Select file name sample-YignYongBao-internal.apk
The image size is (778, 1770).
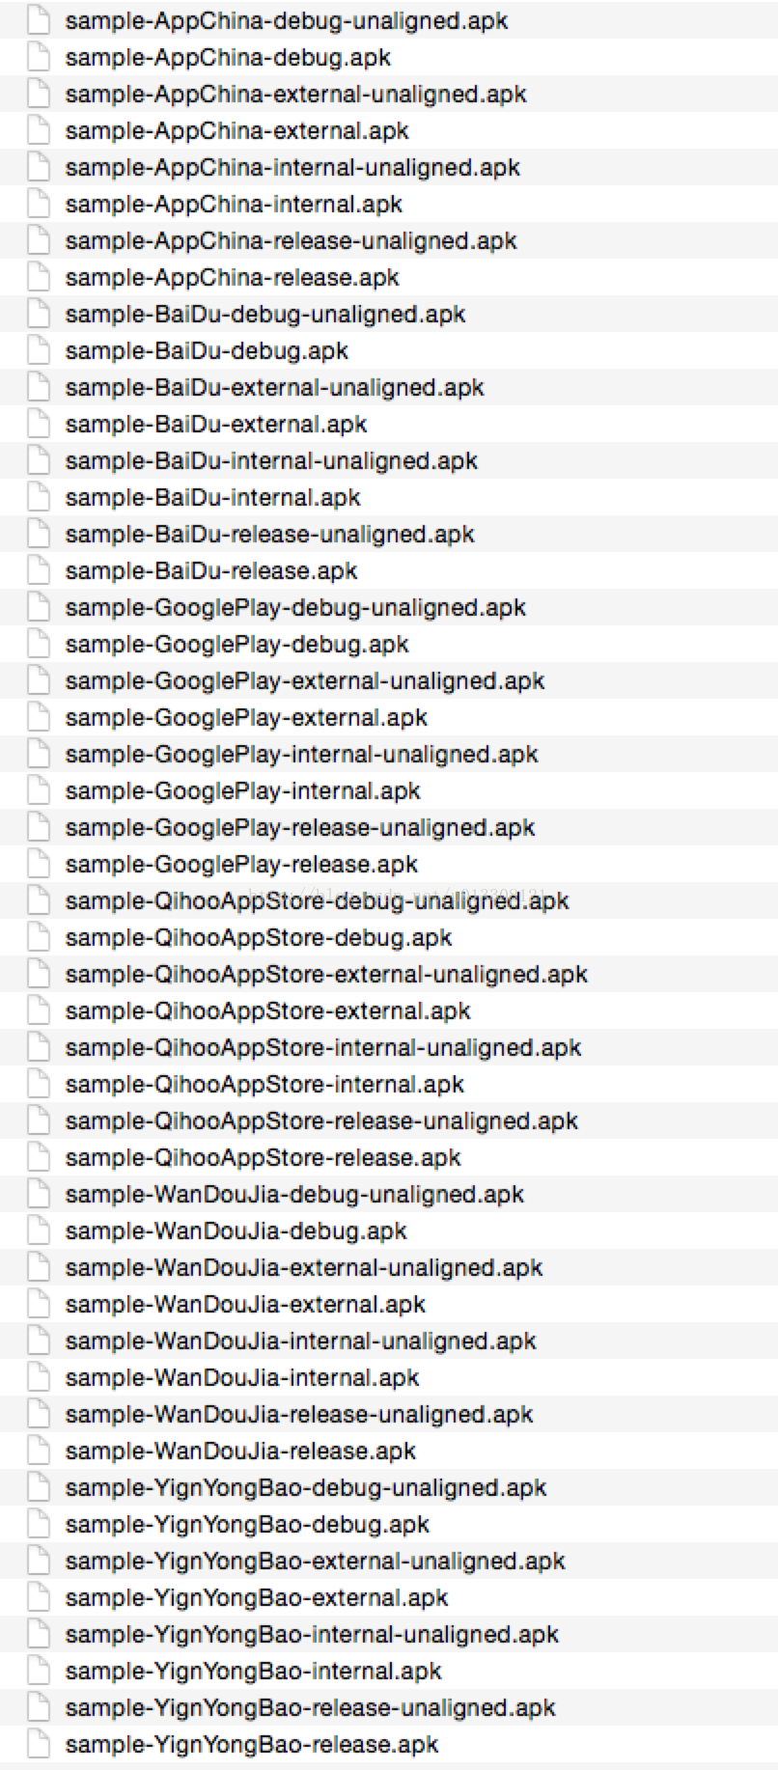pyautogui.click(x=253, y=1672)
